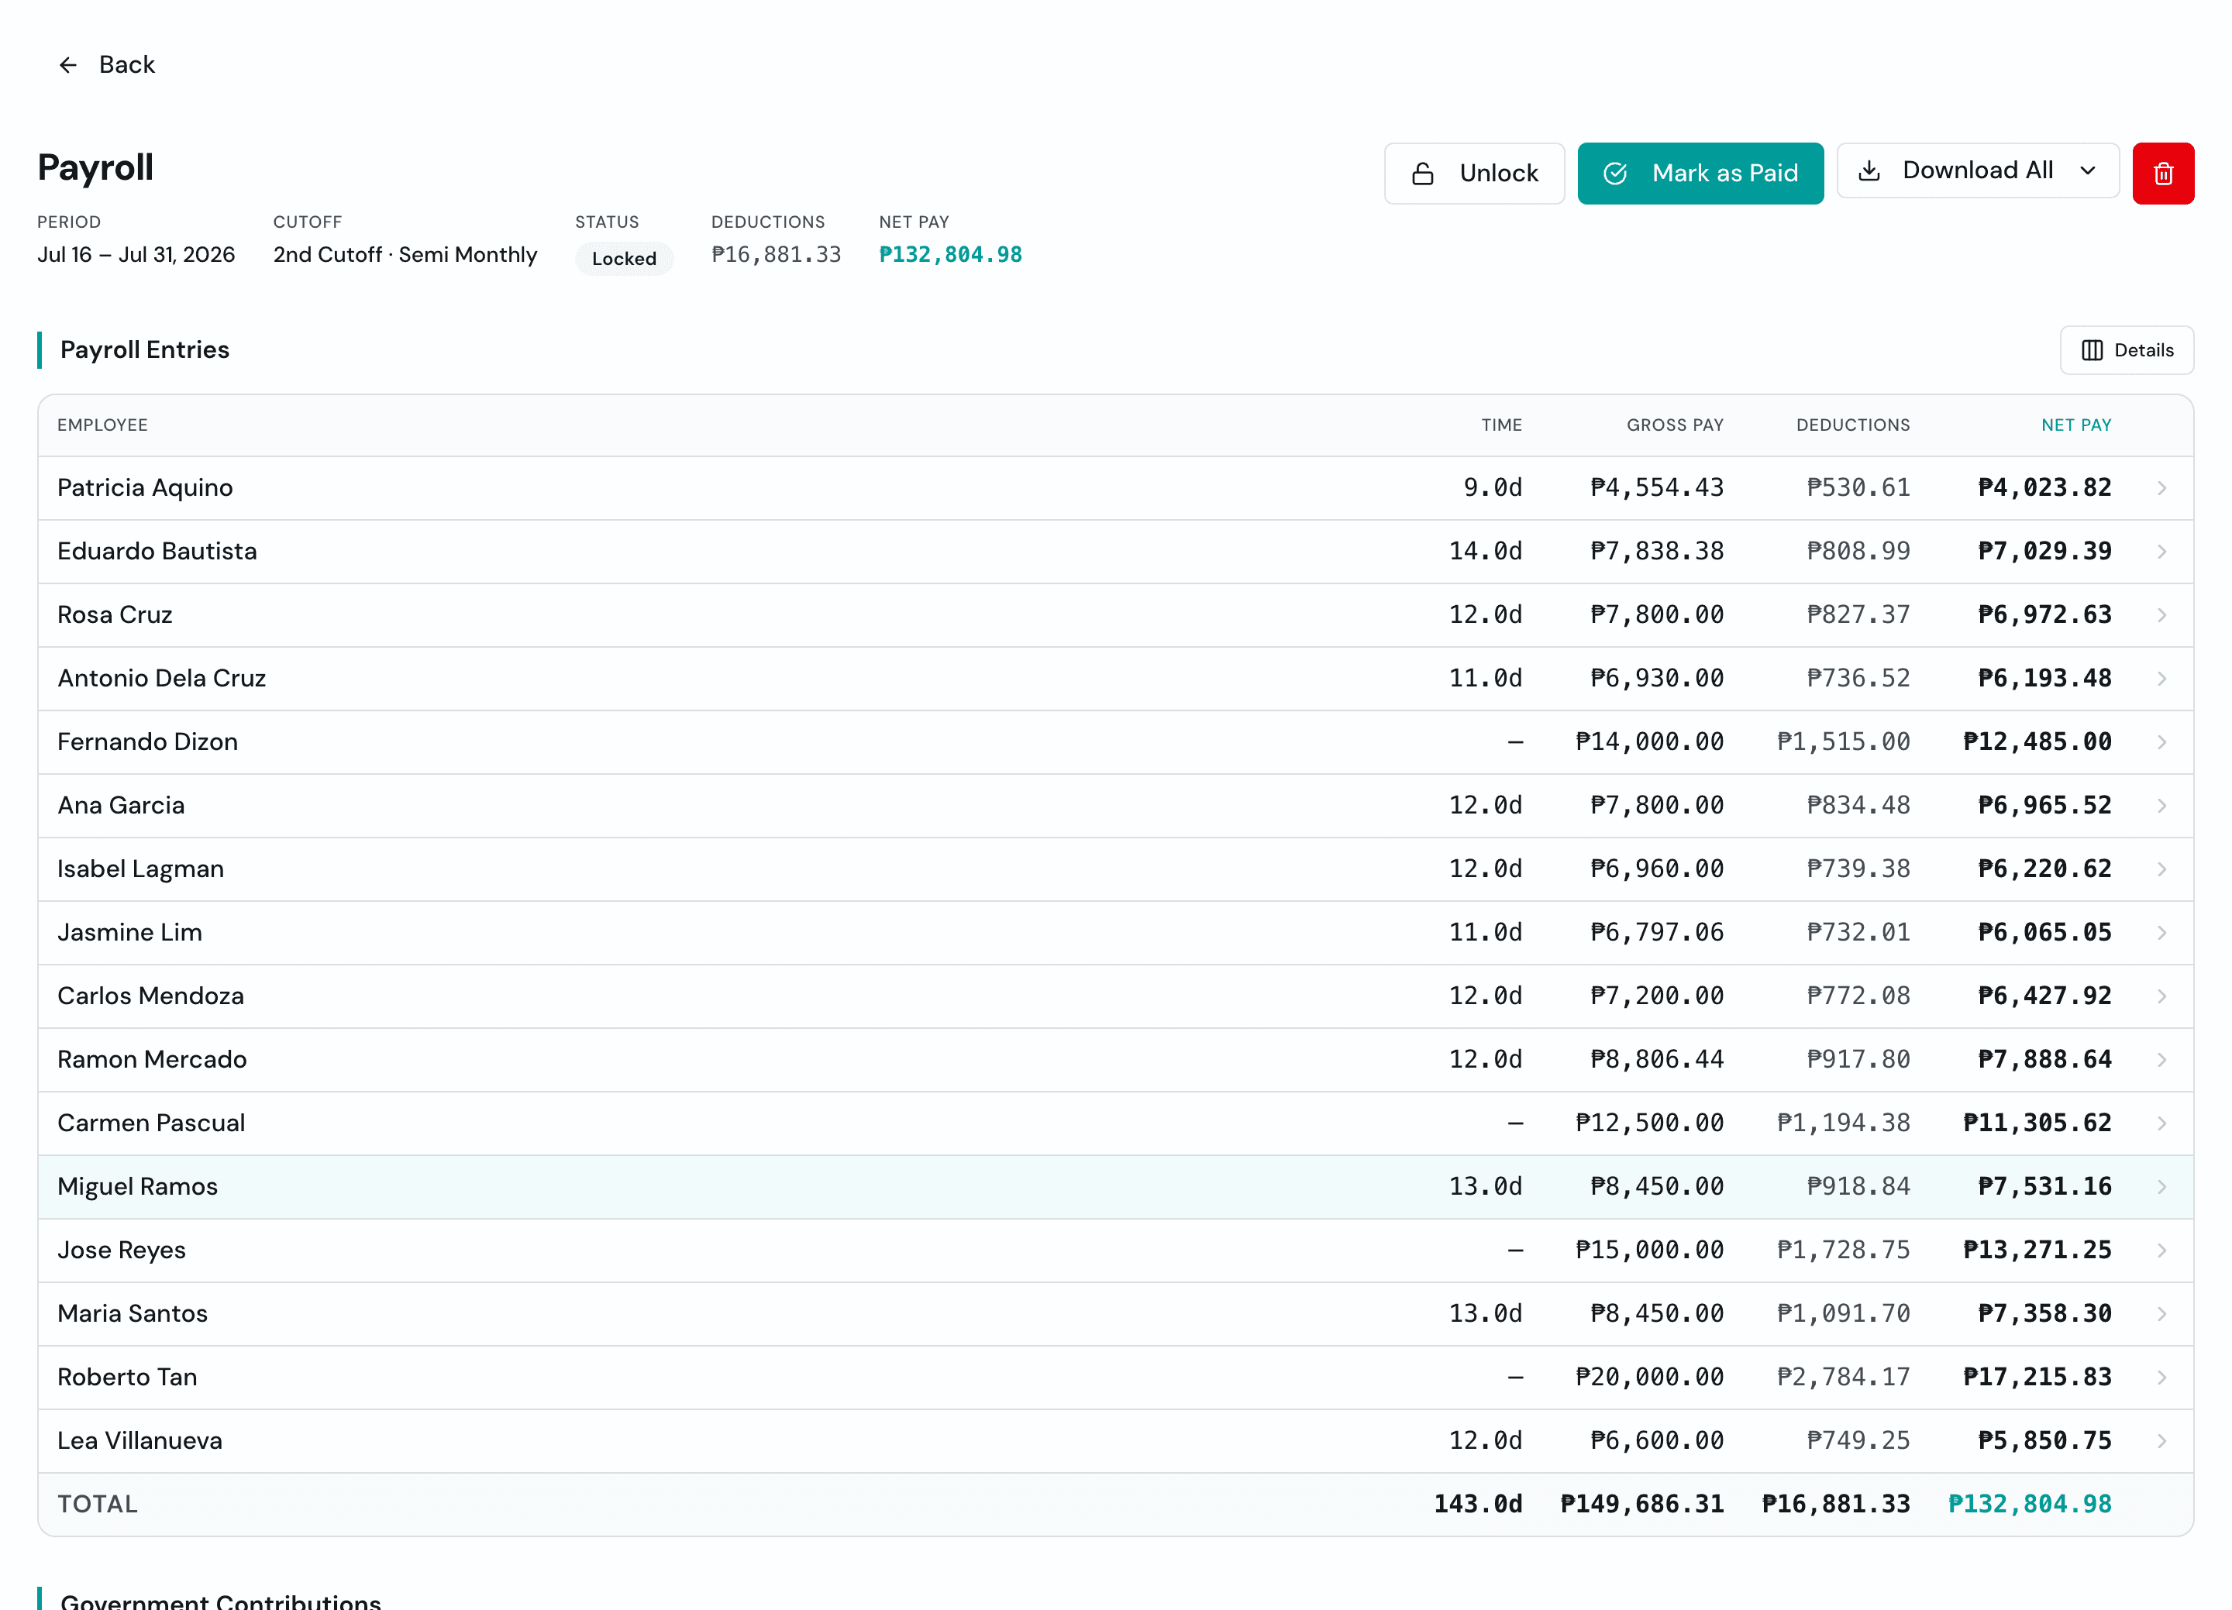This screenshot has width=2232, height=1610.
Task: Select employee name Patricia Aquino
Action: coord(145,488)
